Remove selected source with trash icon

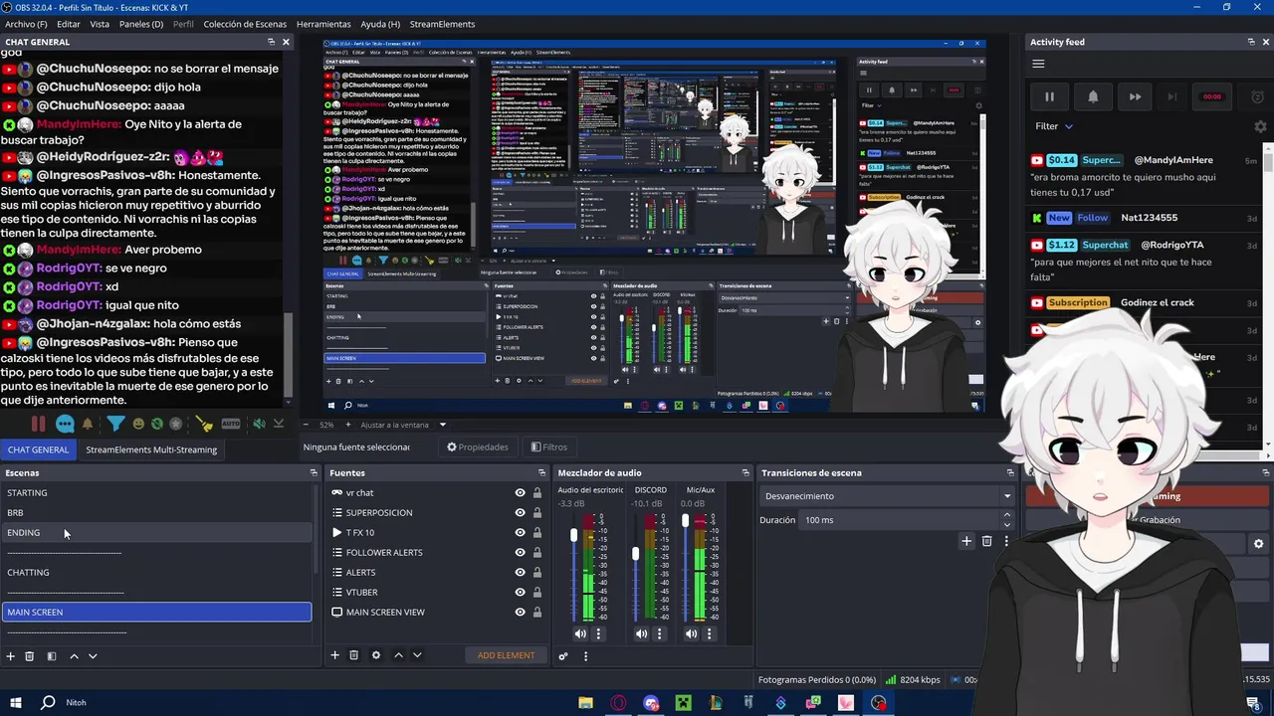tap(353, 655)
